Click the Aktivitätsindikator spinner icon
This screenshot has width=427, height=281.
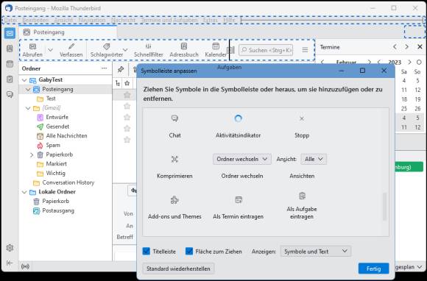239,118
